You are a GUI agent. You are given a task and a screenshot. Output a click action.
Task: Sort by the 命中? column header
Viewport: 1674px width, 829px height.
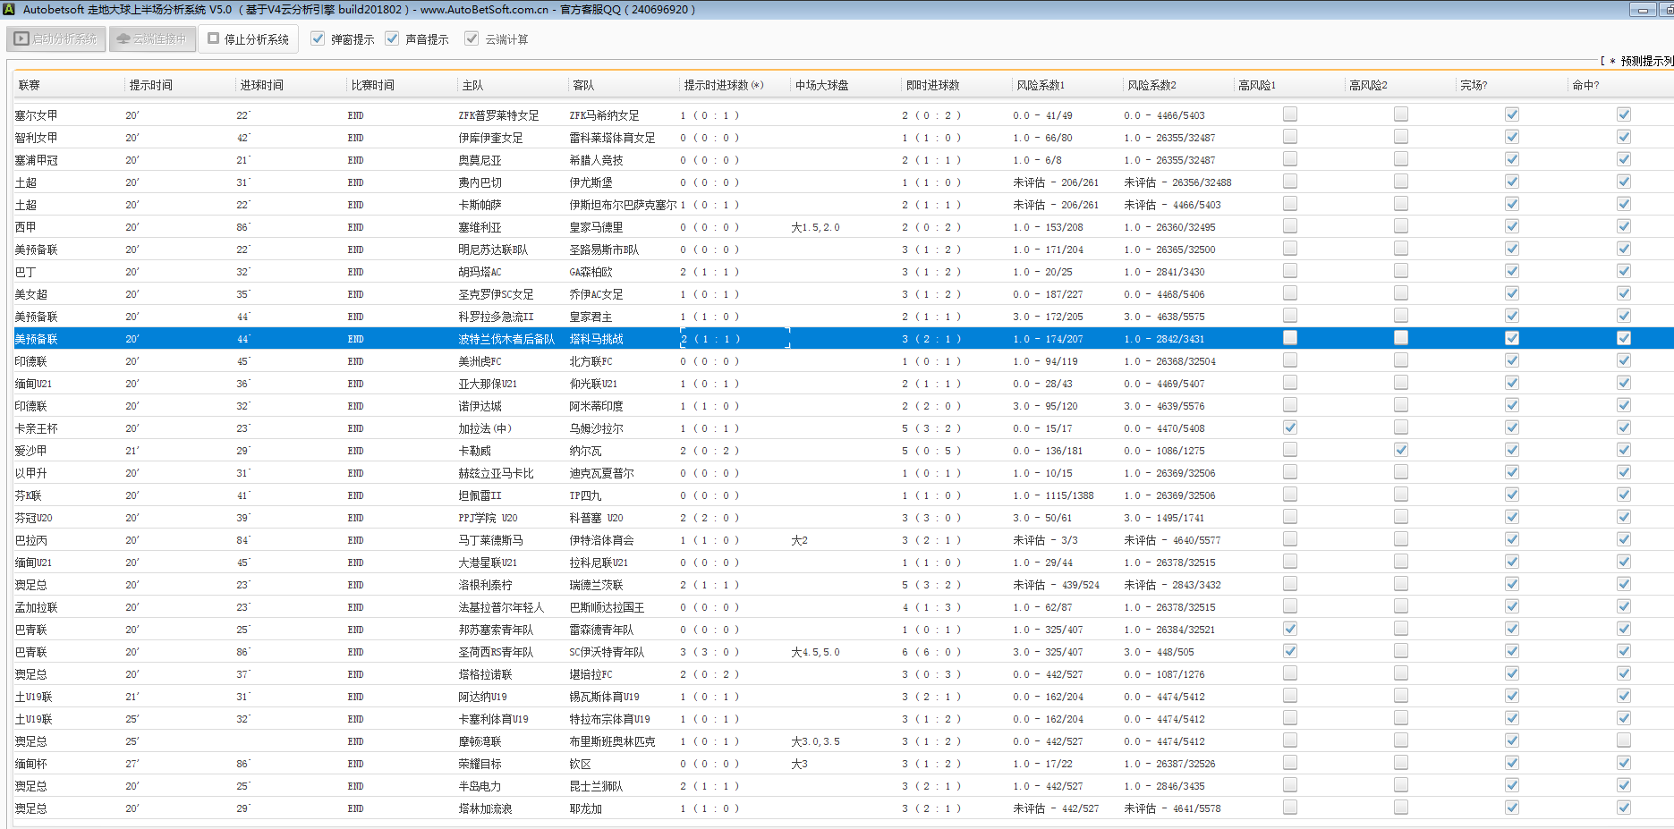click(x=1585, y=86)
